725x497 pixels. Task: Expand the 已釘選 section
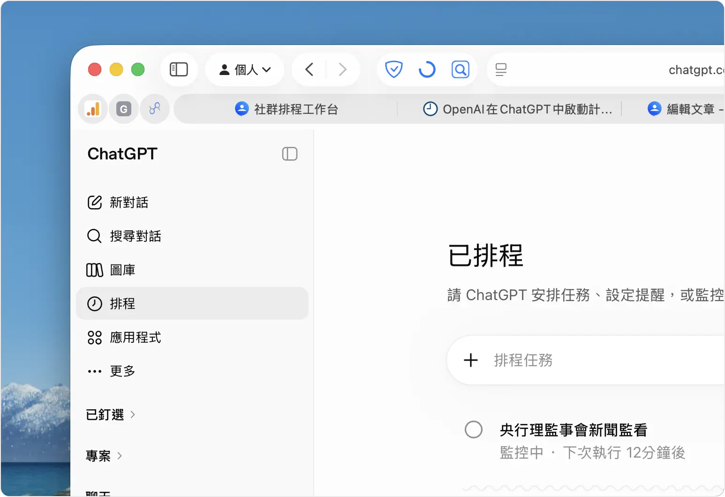(x=111, y=414)
